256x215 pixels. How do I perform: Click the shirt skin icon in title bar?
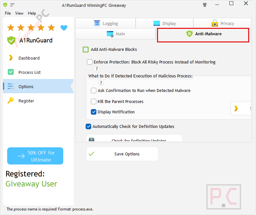coord(205,5)
